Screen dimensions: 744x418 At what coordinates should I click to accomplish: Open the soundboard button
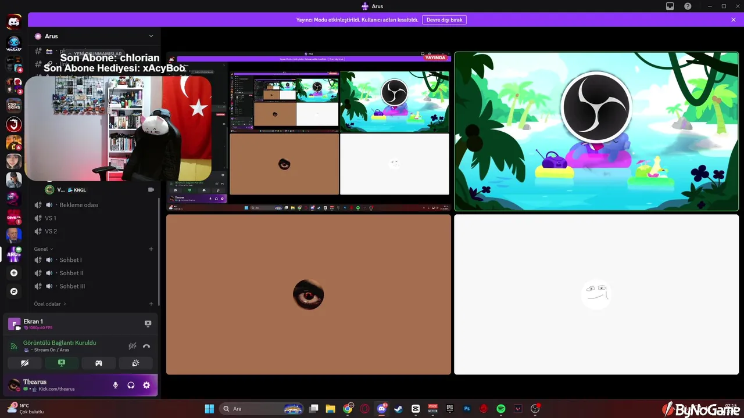pyautogui.click(x=135, y=363)
